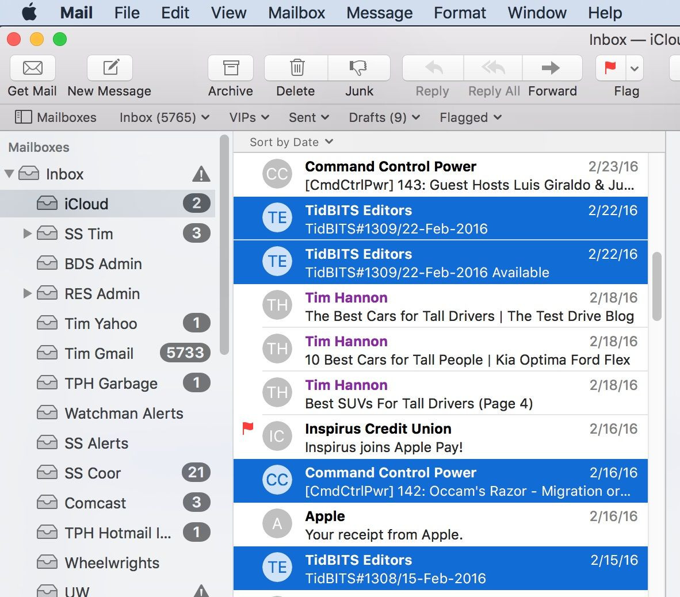The image size is (680, 597).
Task: Forward the selected message
Action: pos(552,68)
